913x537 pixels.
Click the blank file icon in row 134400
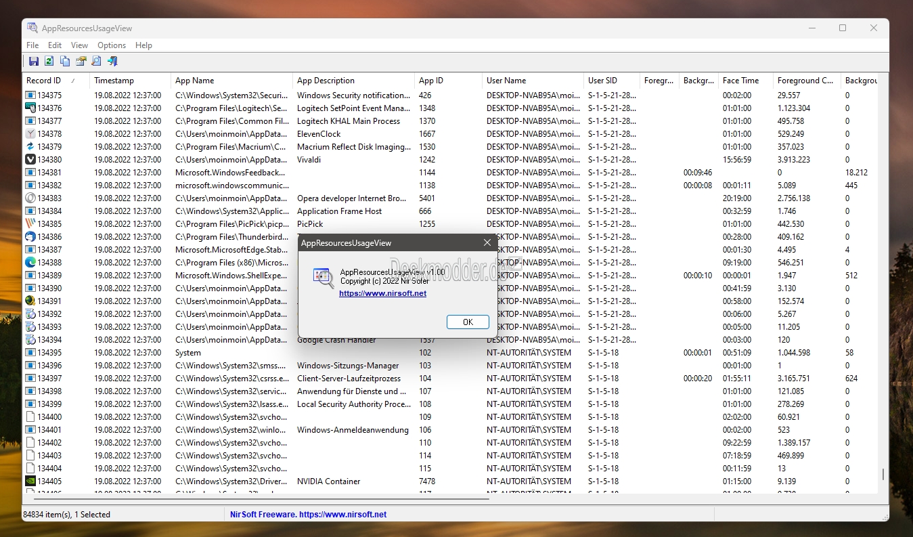coord(30,417)
